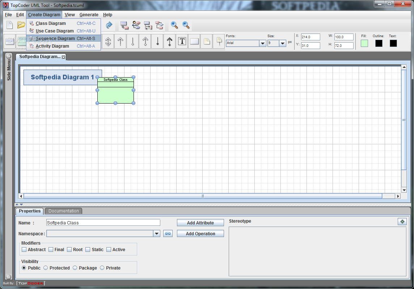Viewport: 414px width, 289px height.
Task: Enable the Root modifier checkbox
Action: tap(69, 250)
